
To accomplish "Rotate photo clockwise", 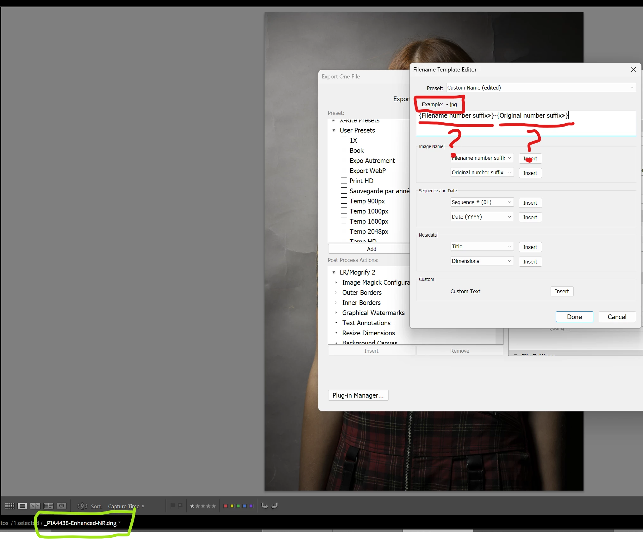I will 275,506.
